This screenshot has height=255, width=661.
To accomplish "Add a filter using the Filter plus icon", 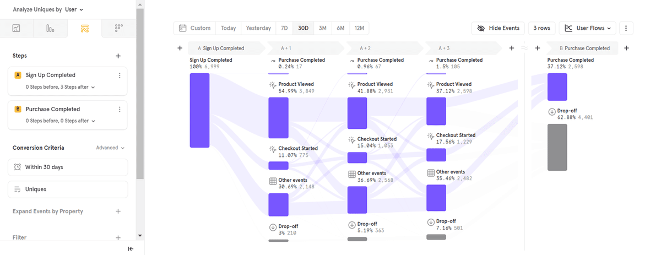I will (118, 238).
